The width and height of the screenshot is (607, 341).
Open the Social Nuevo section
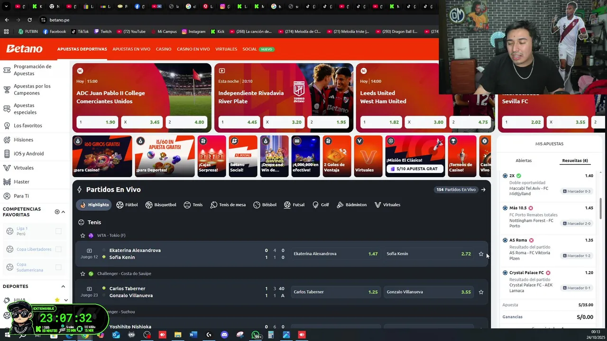point(258,49)
